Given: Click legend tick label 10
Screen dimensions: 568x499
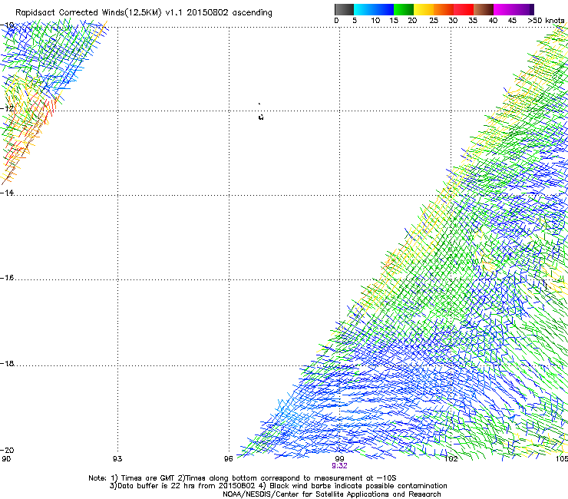Looking at the screenshot, I should pos(375,21).
